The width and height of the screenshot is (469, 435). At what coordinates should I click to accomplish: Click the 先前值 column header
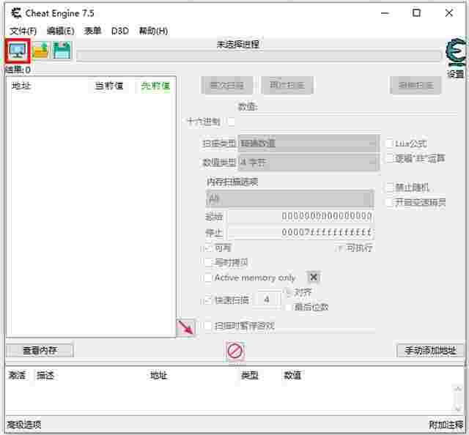click(155, 86)
